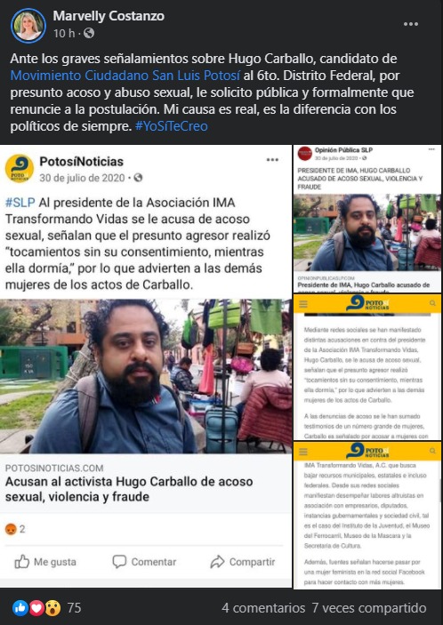This screenshot has height=625, width=443.
Task: Open the large Hugo Carballo article photo
Action: 146,376
